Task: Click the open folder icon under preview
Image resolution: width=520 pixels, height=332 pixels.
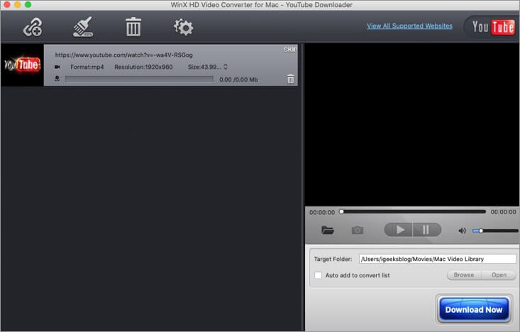Action: point(327,230)
